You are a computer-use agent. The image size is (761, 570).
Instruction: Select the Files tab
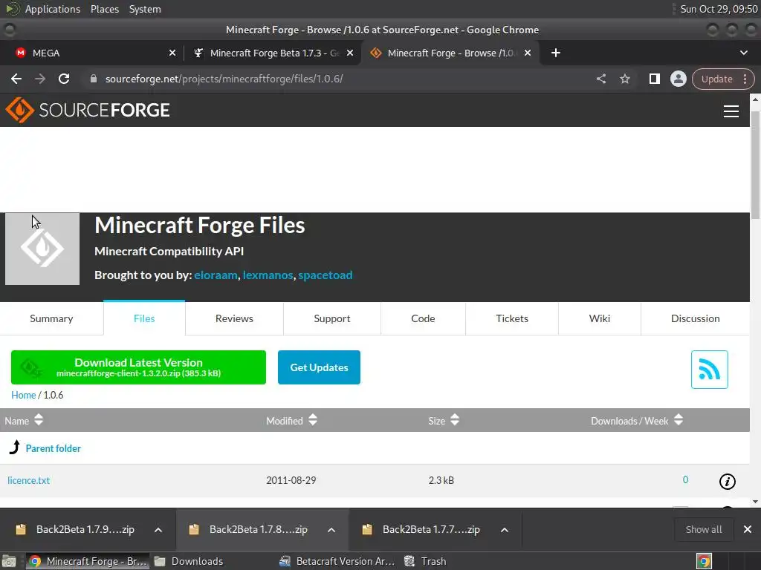(x=144, y=318)
